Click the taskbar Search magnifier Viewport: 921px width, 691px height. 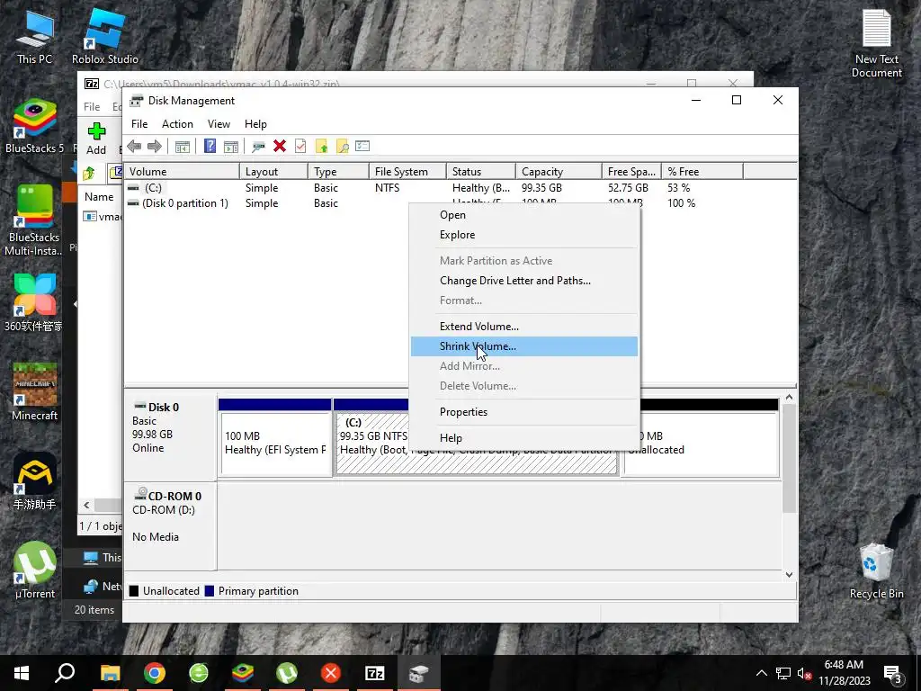tap(65, 673)
